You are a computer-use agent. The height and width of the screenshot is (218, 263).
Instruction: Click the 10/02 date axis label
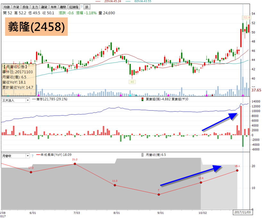203,213
